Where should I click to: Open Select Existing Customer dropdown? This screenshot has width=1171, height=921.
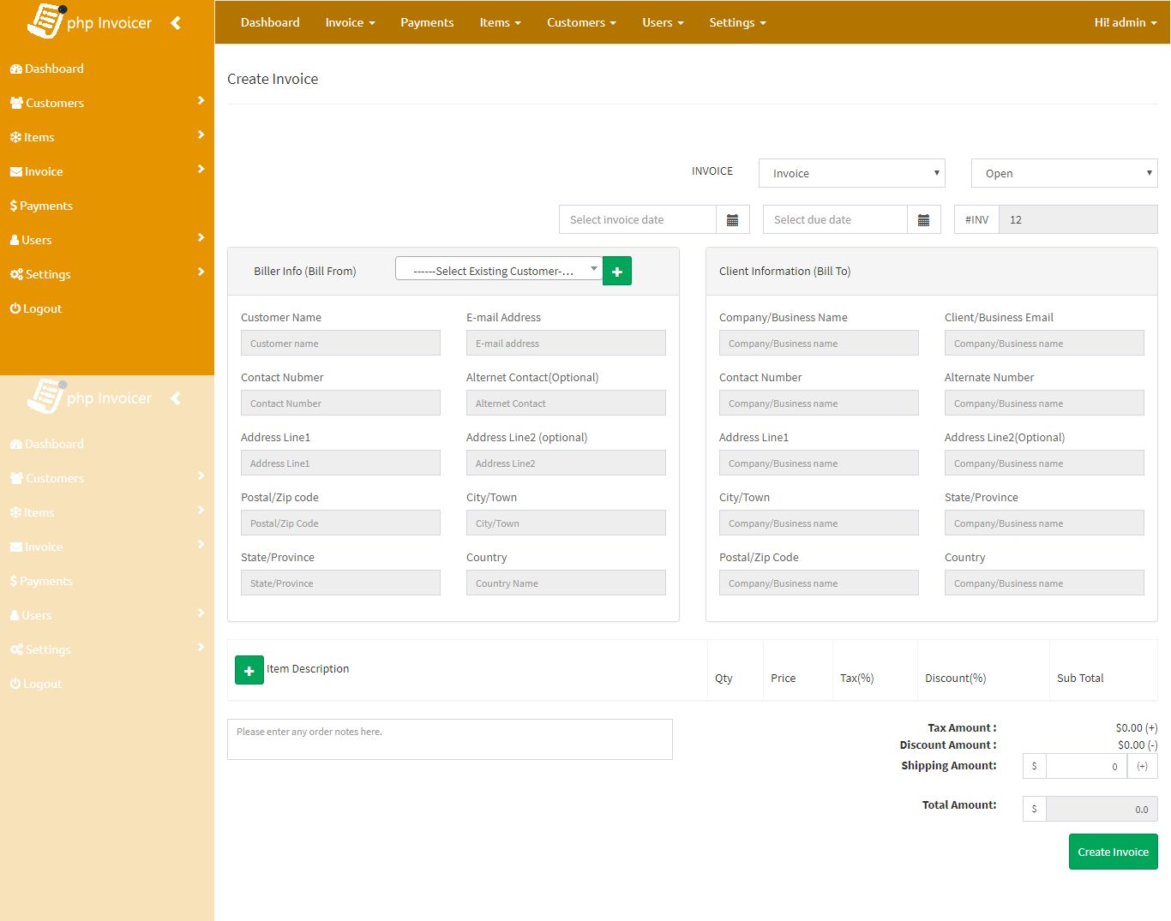pos(498,271)
